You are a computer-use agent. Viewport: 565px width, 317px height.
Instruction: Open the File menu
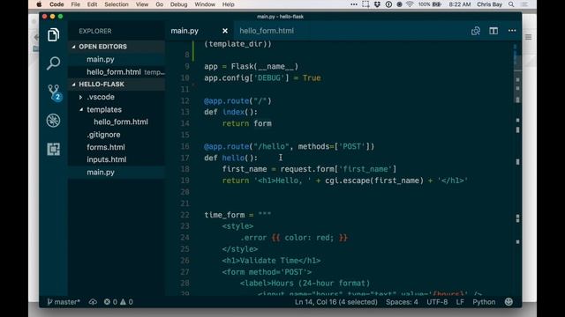click(76, 4)
